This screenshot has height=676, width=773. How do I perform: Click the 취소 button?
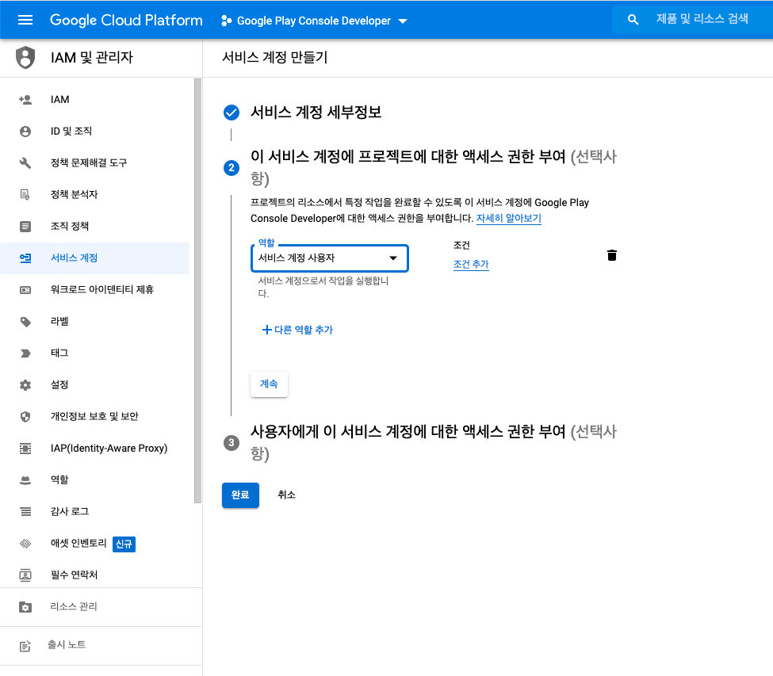point(286,495)
